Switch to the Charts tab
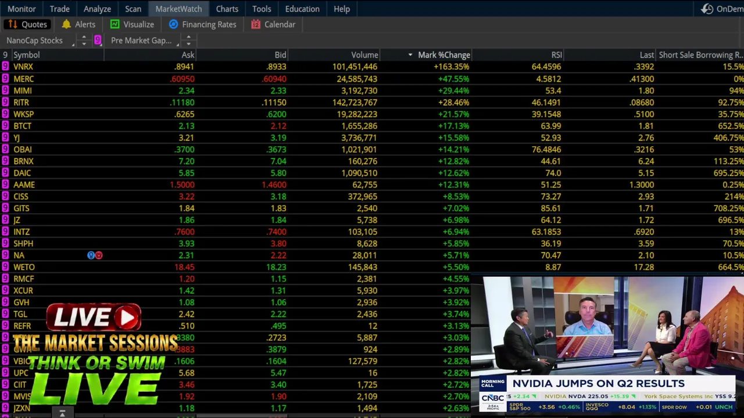Image resolution: width=744 pixels, height=418 pixels. pyautogui.click(x=227, y=9)
